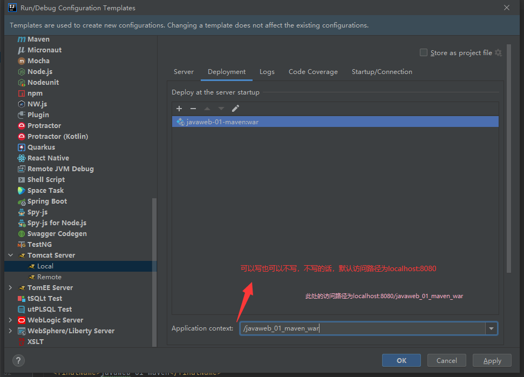Open the Application context dropdown arrow
This screenshot has width=524, height=377.
pyautogui.click(x=491, y=328)
